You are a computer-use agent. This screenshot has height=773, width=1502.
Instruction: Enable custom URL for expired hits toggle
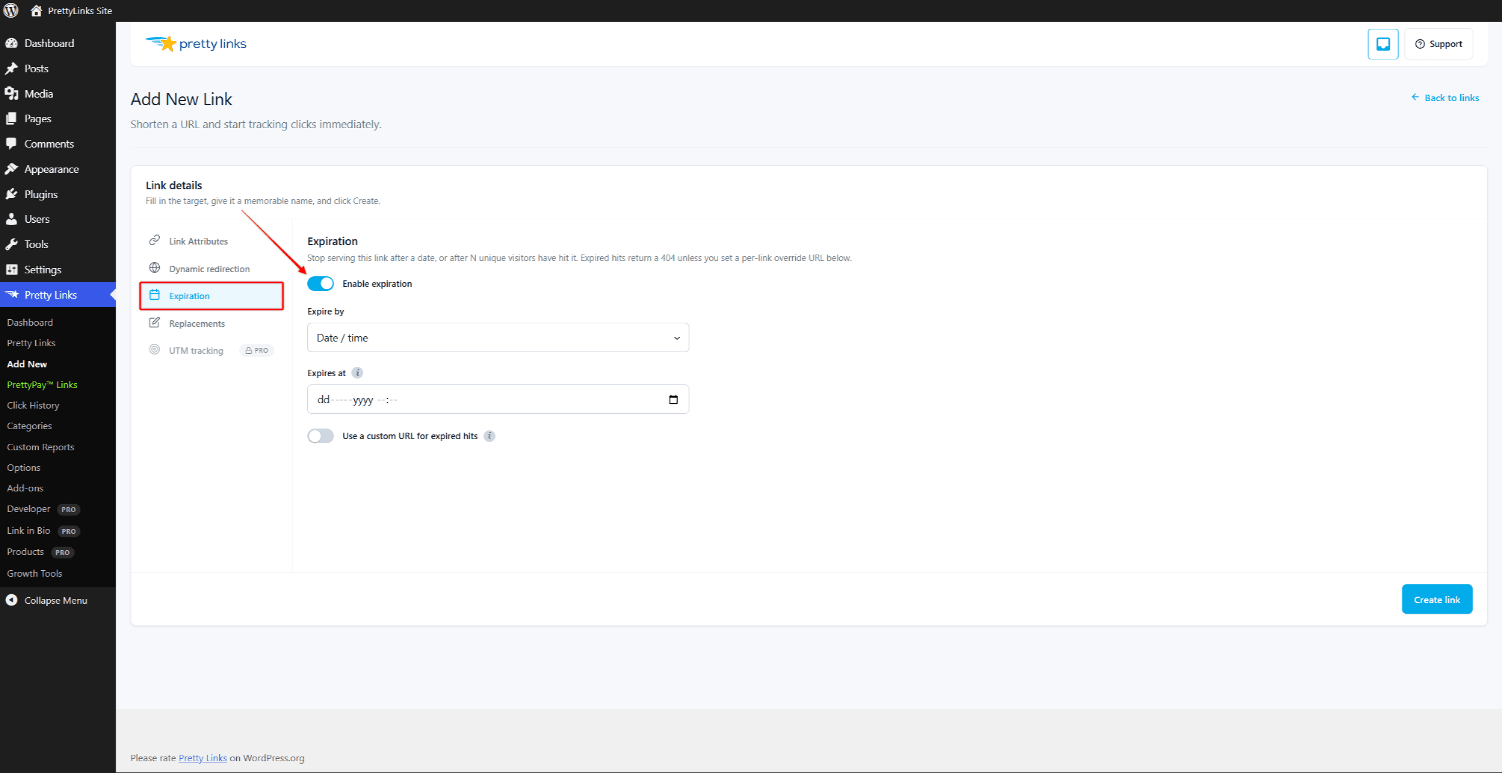[x=320, y=436]
